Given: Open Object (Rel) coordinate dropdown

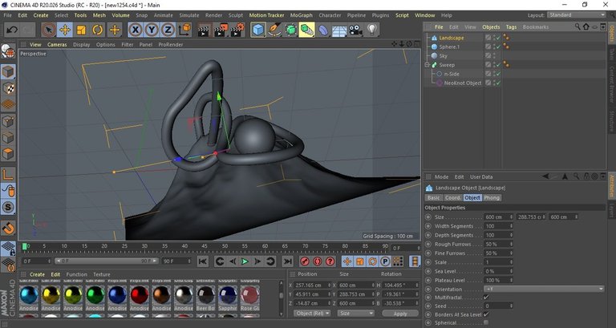Looking at the screenshot, I should coord(313,314).
